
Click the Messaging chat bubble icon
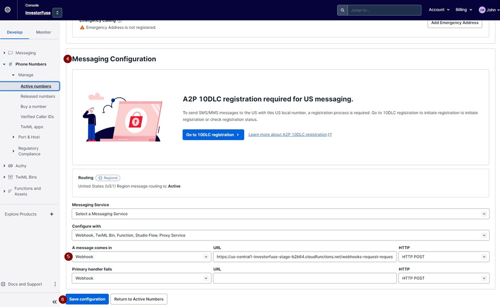click(x=10, y=53)
